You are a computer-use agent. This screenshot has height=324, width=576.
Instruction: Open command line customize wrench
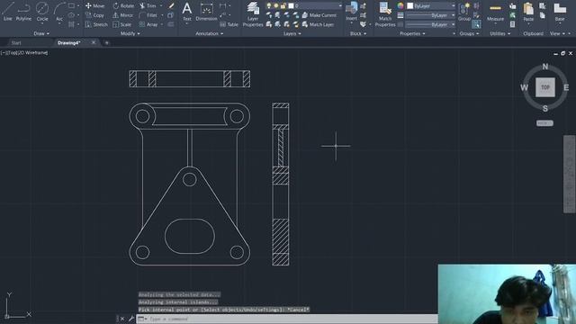130,319
